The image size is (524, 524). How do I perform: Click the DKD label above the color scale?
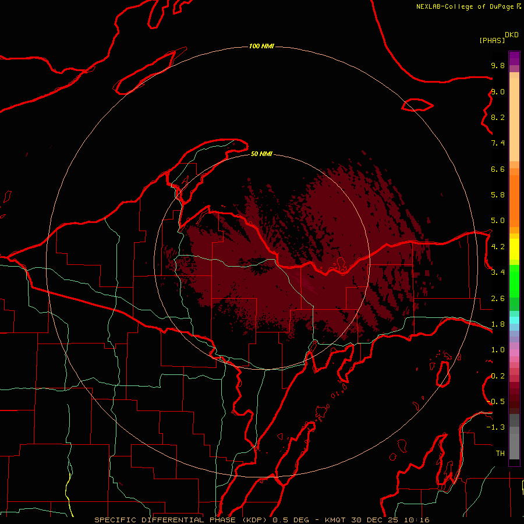coord(512,35)
